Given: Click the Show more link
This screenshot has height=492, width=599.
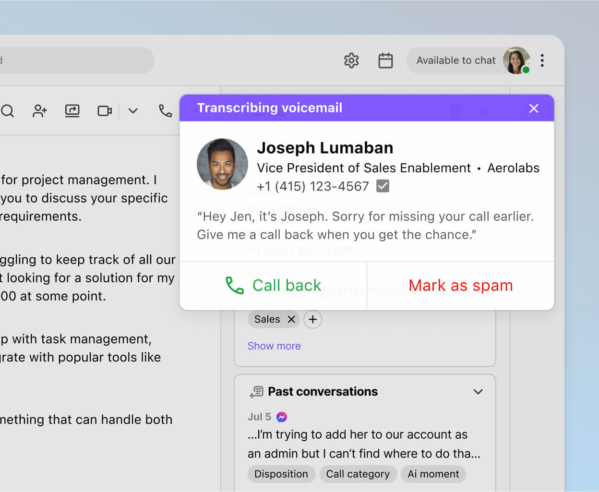Looking at the screenshot, I should click(x=274, y=346).
